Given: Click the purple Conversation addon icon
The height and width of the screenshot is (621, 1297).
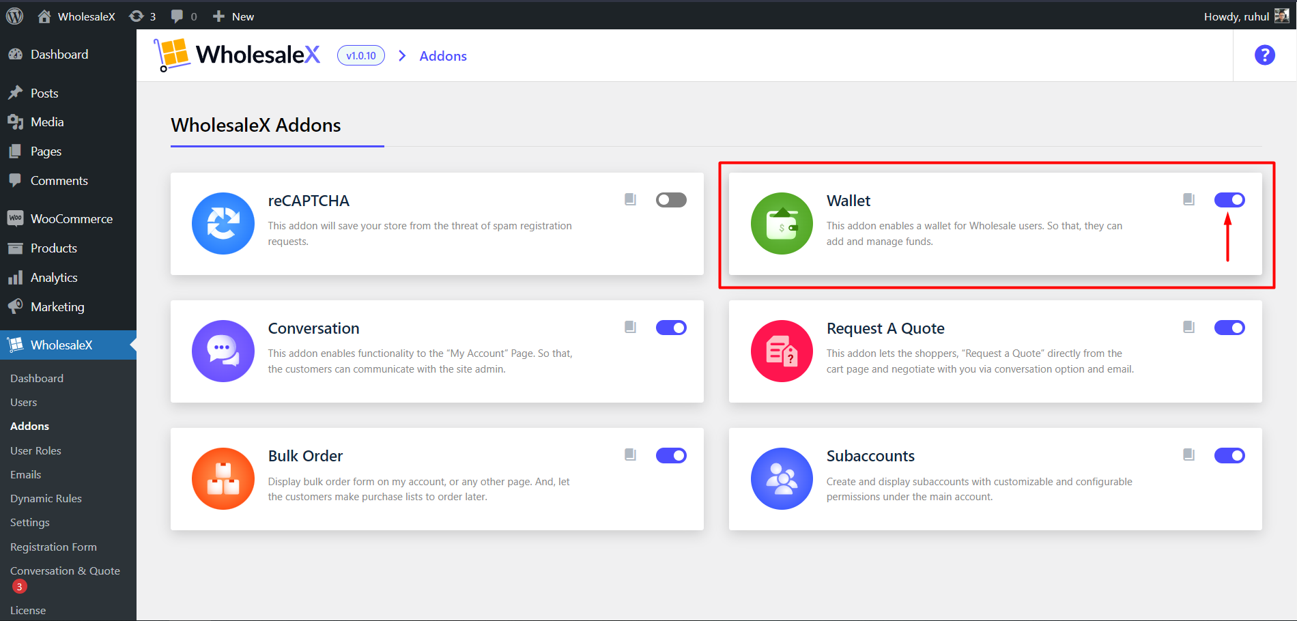Looking at the screenshot, I should click(x=223, y=351).
